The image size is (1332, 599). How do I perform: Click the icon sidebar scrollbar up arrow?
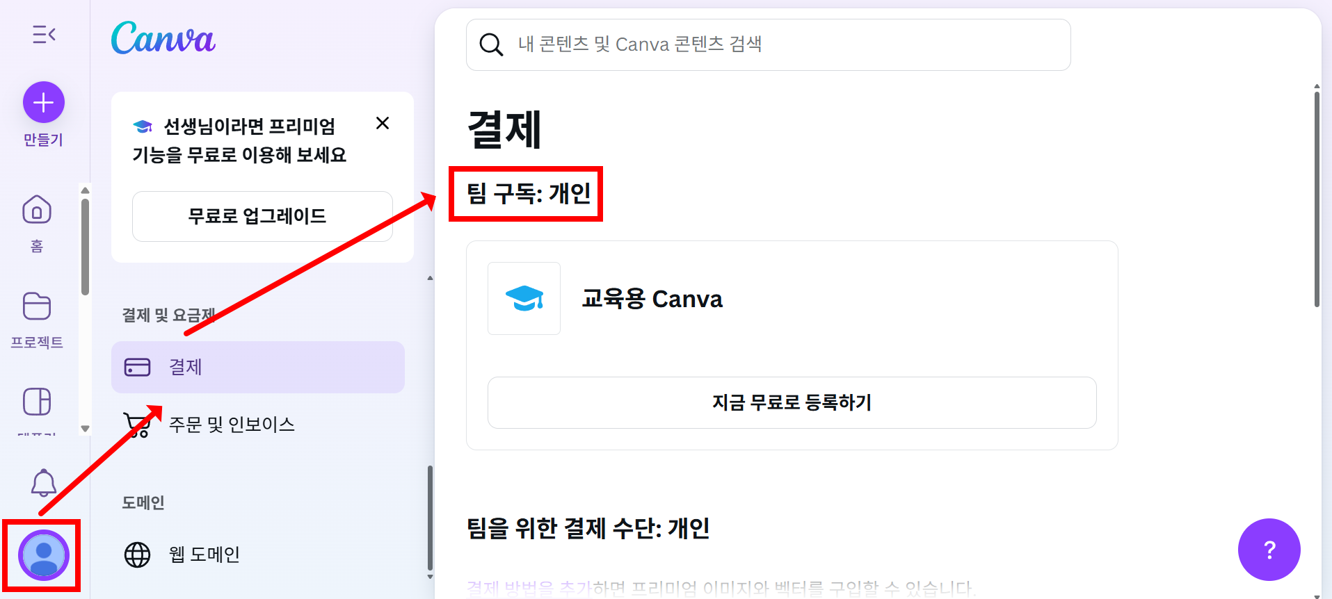(x=85, y=190)
